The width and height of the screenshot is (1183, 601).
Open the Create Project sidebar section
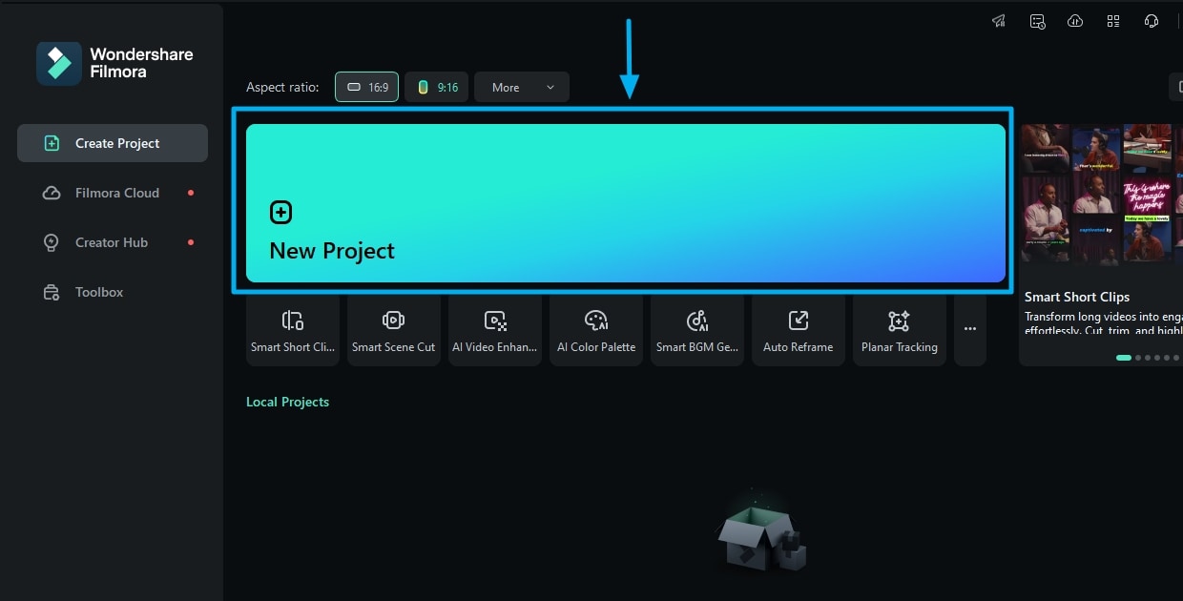point(113,143)
